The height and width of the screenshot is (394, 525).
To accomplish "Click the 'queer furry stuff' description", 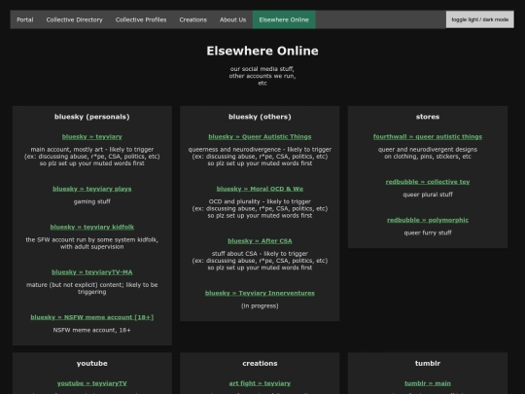I will click(x=428, y=233).
